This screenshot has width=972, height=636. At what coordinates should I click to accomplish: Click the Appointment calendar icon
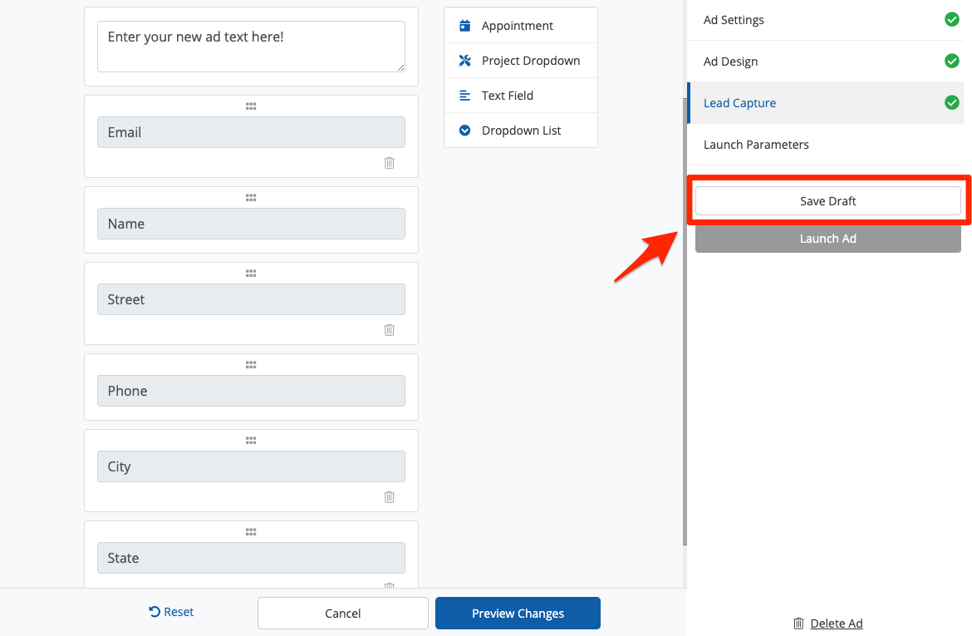[465, 26]
